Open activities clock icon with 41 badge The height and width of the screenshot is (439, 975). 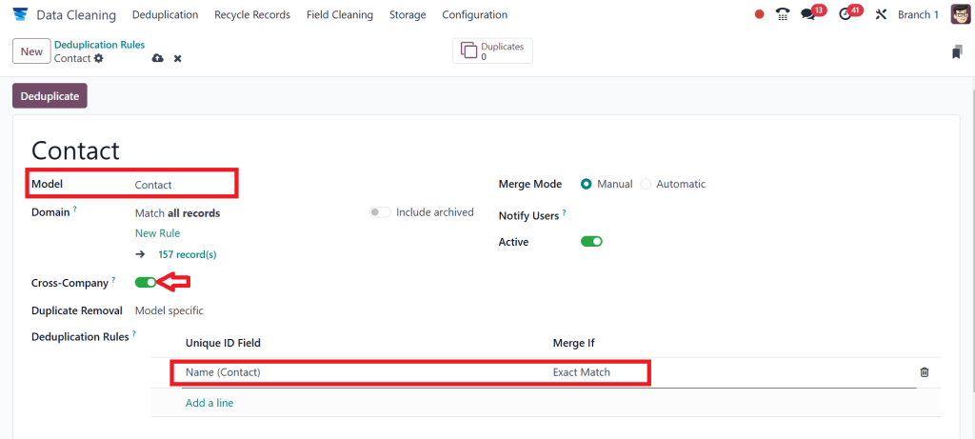point(845,14)
